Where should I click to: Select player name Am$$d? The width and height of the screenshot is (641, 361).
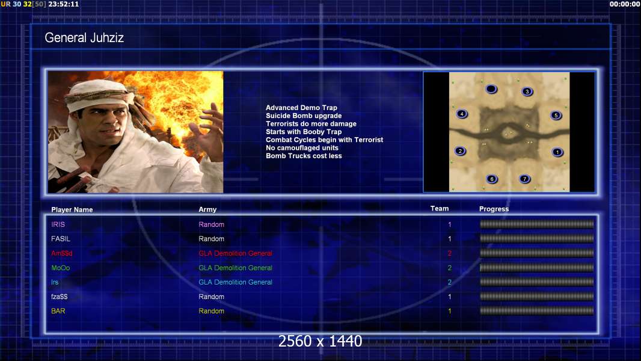[62, 253]
